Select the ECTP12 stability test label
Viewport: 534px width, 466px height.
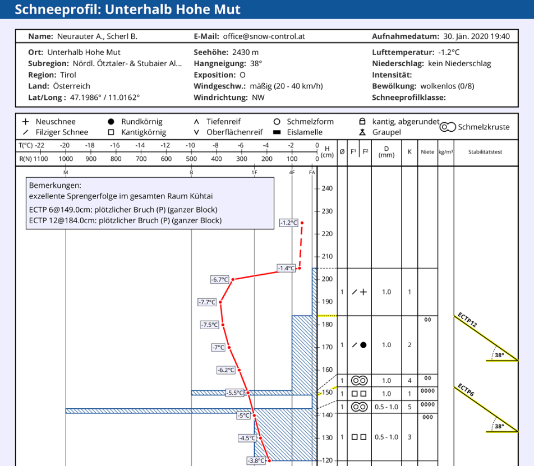[467, 320]
